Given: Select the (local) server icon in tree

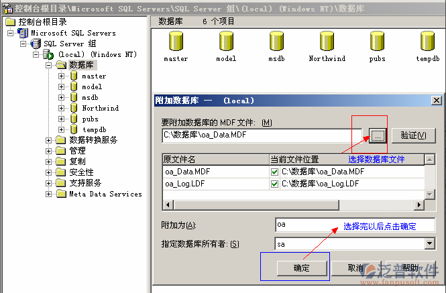Looking at the screenshot, I should [x=48, y=54].
